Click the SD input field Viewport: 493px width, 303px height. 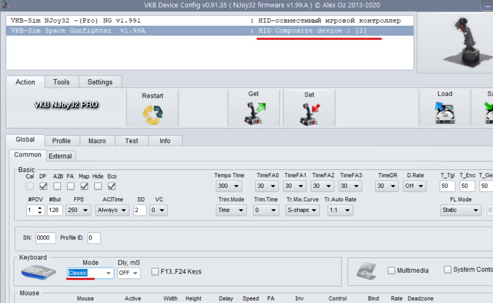coord(140,210)
